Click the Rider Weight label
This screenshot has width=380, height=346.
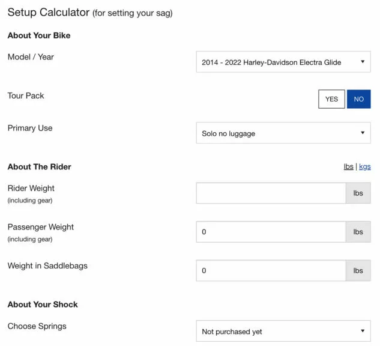pyautogui.click(x=31, y=188)
